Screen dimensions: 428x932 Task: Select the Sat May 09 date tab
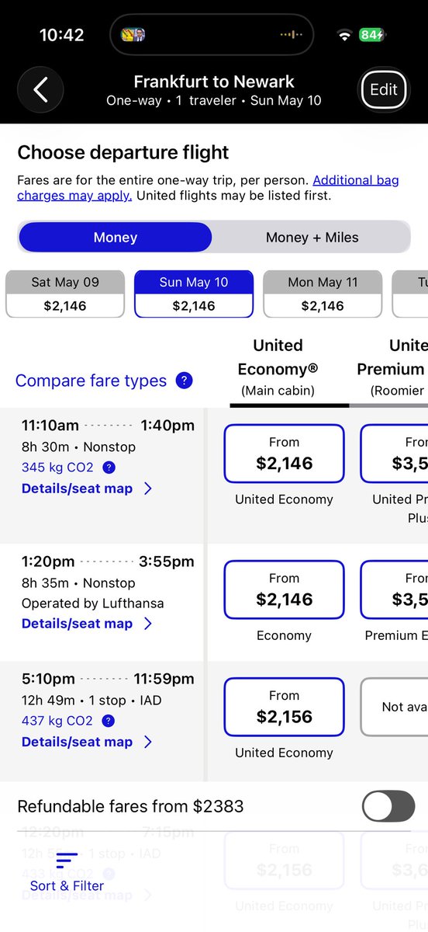(65, 294)
